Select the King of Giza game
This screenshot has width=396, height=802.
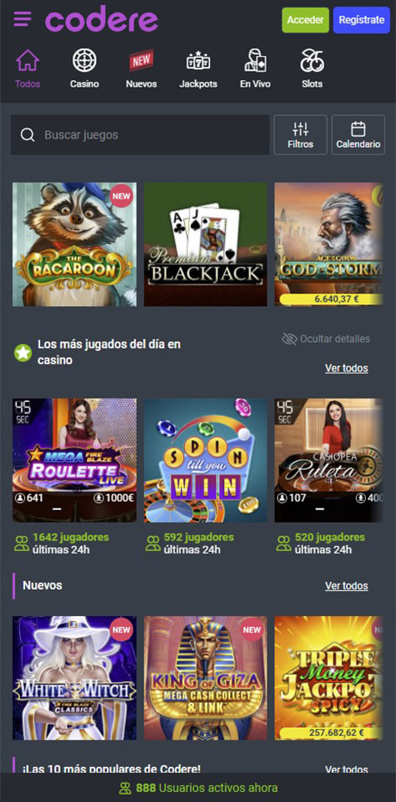(205, 679)
